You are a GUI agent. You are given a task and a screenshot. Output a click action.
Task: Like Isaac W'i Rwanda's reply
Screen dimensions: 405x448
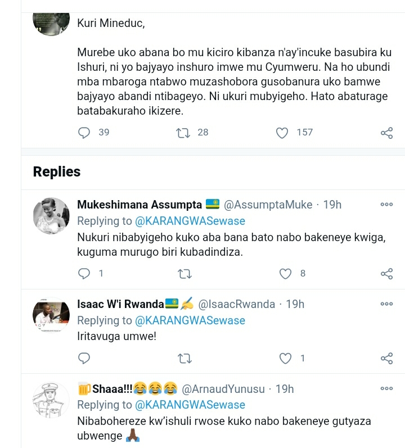286,358
